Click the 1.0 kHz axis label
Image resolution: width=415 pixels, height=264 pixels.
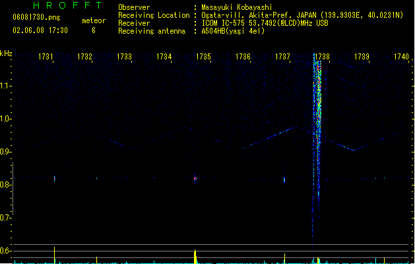click(x=5, y=119)
